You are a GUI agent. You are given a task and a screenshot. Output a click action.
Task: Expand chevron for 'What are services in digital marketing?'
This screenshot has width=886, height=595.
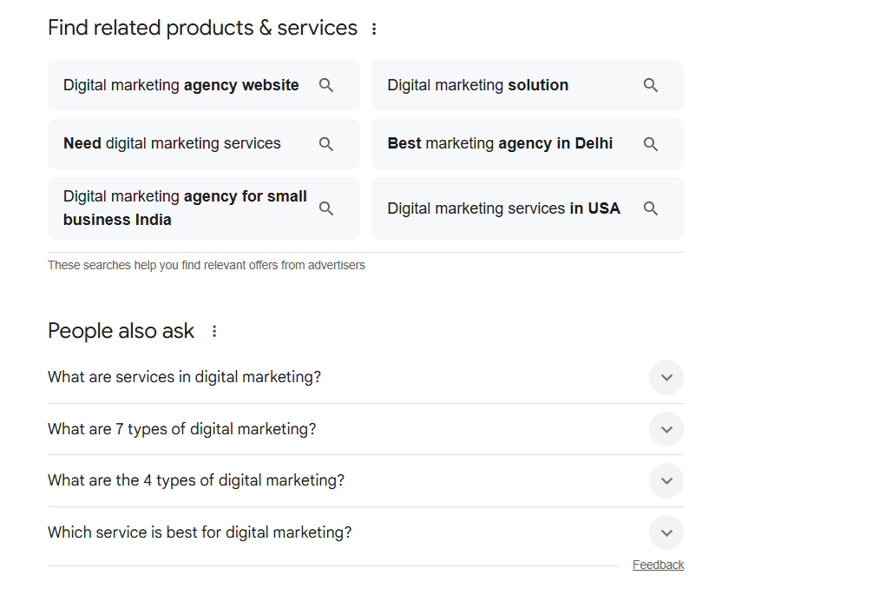tap(666, 378)
